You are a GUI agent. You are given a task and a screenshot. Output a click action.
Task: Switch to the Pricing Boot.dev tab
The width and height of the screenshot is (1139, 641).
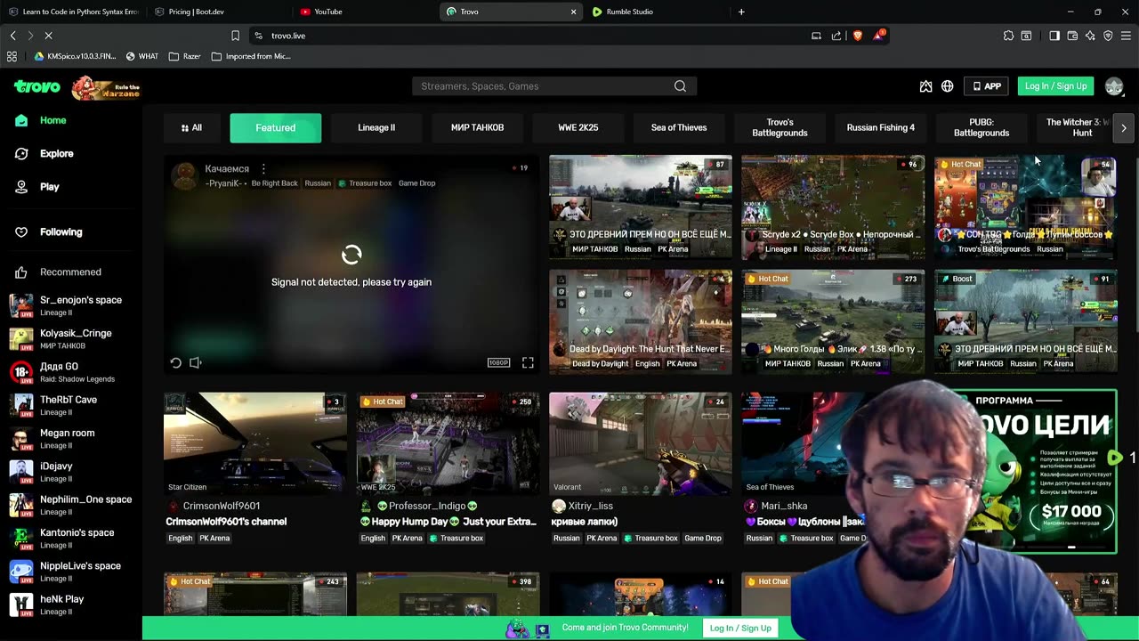click(x=219, y=12)
